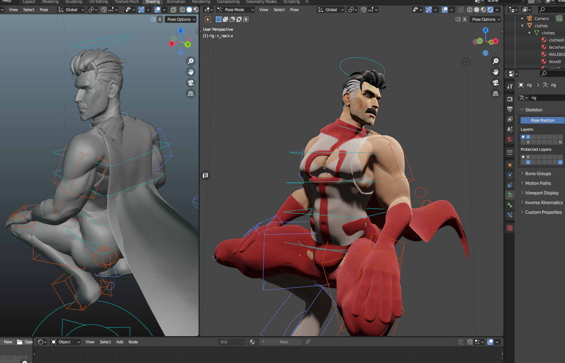Toggle camera view in right viewport
This screenshot has height=363, width=565.
(496, 83)
